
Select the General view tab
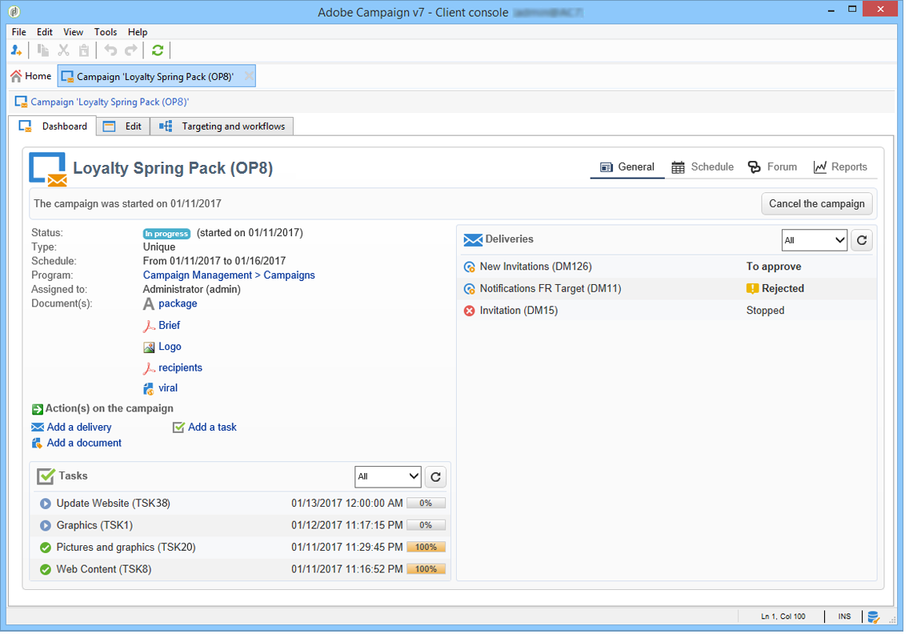pyautogui.click(x=627, y=167)
